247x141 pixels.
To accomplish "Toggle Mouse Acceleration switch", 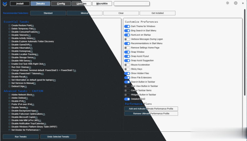I will (127, 65).
